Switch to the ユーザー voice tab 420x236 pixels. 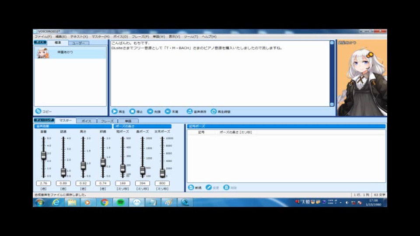click(78, 43)
